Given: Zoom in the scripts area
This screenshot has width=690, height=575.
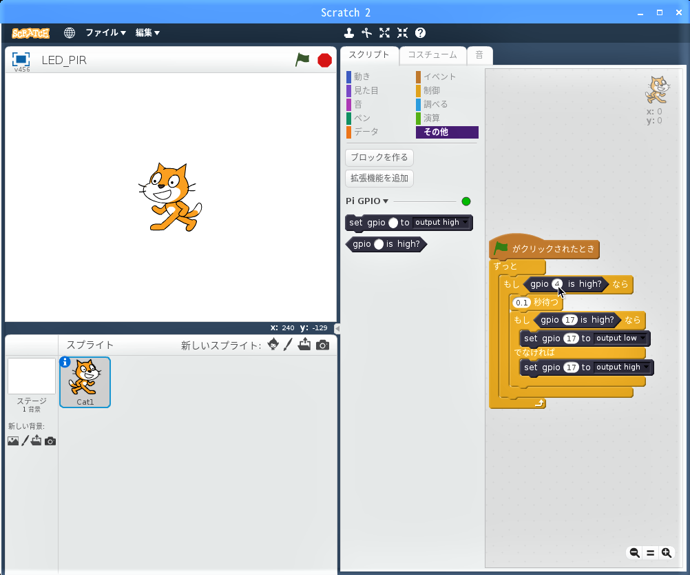Looking at the screenshot, I should pyautogui.click(x=667, y=552).
